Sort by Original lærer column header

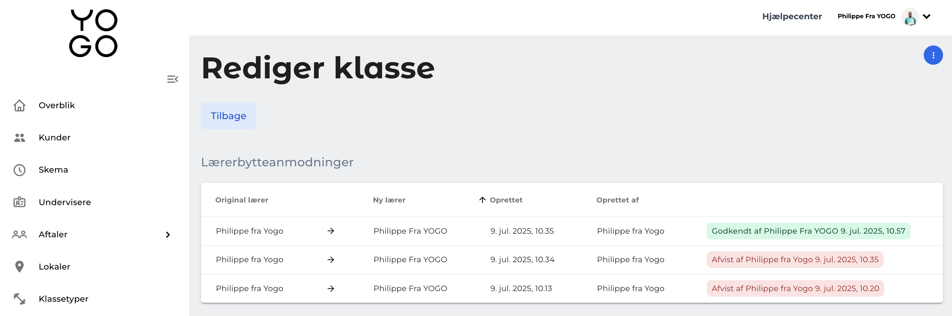[x=242, y=200]
